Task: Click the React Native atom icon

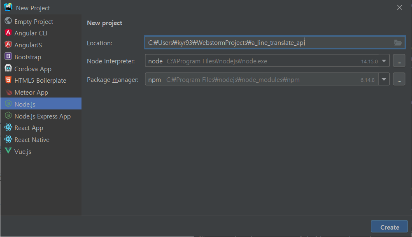Action: coord(8,139)
